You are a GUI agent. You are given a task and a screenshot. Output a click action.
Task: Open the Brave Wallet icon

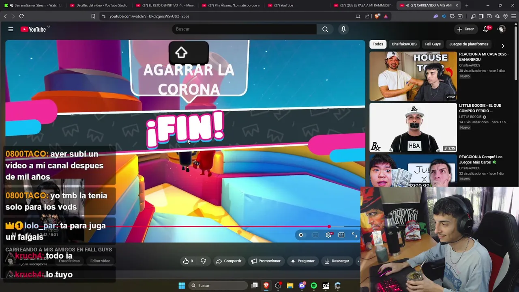tap(489, 16)
